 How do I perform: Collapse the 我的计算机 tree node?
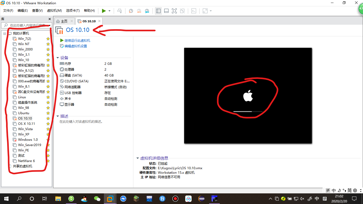4,33
